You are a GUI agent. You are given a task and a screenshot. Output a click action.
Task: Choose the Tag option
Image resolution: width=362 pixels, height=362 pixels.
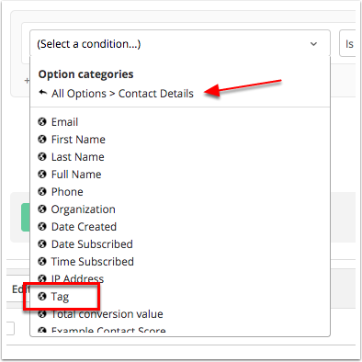click(60, 297)
